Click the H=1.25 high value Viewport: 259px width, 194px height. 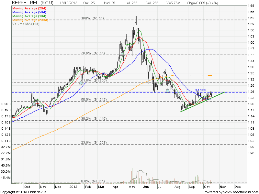point(109,3)
